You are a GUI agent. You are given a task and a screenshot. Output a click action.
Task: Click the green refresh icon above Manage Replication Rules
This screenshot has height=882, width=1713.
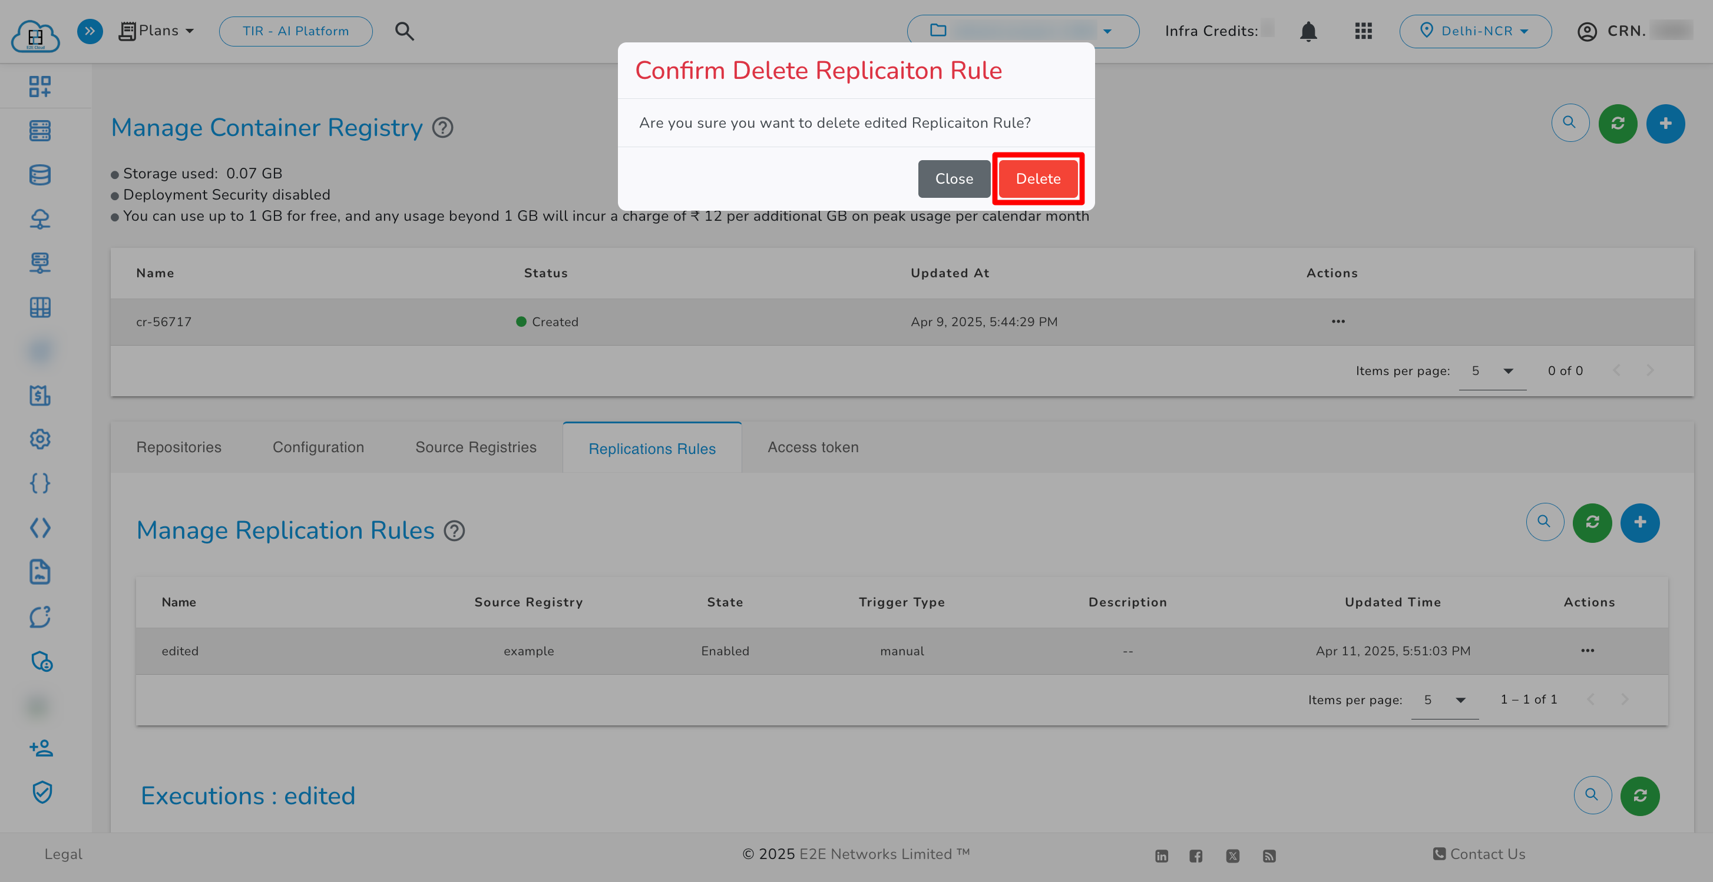(x=1592, y=522)
